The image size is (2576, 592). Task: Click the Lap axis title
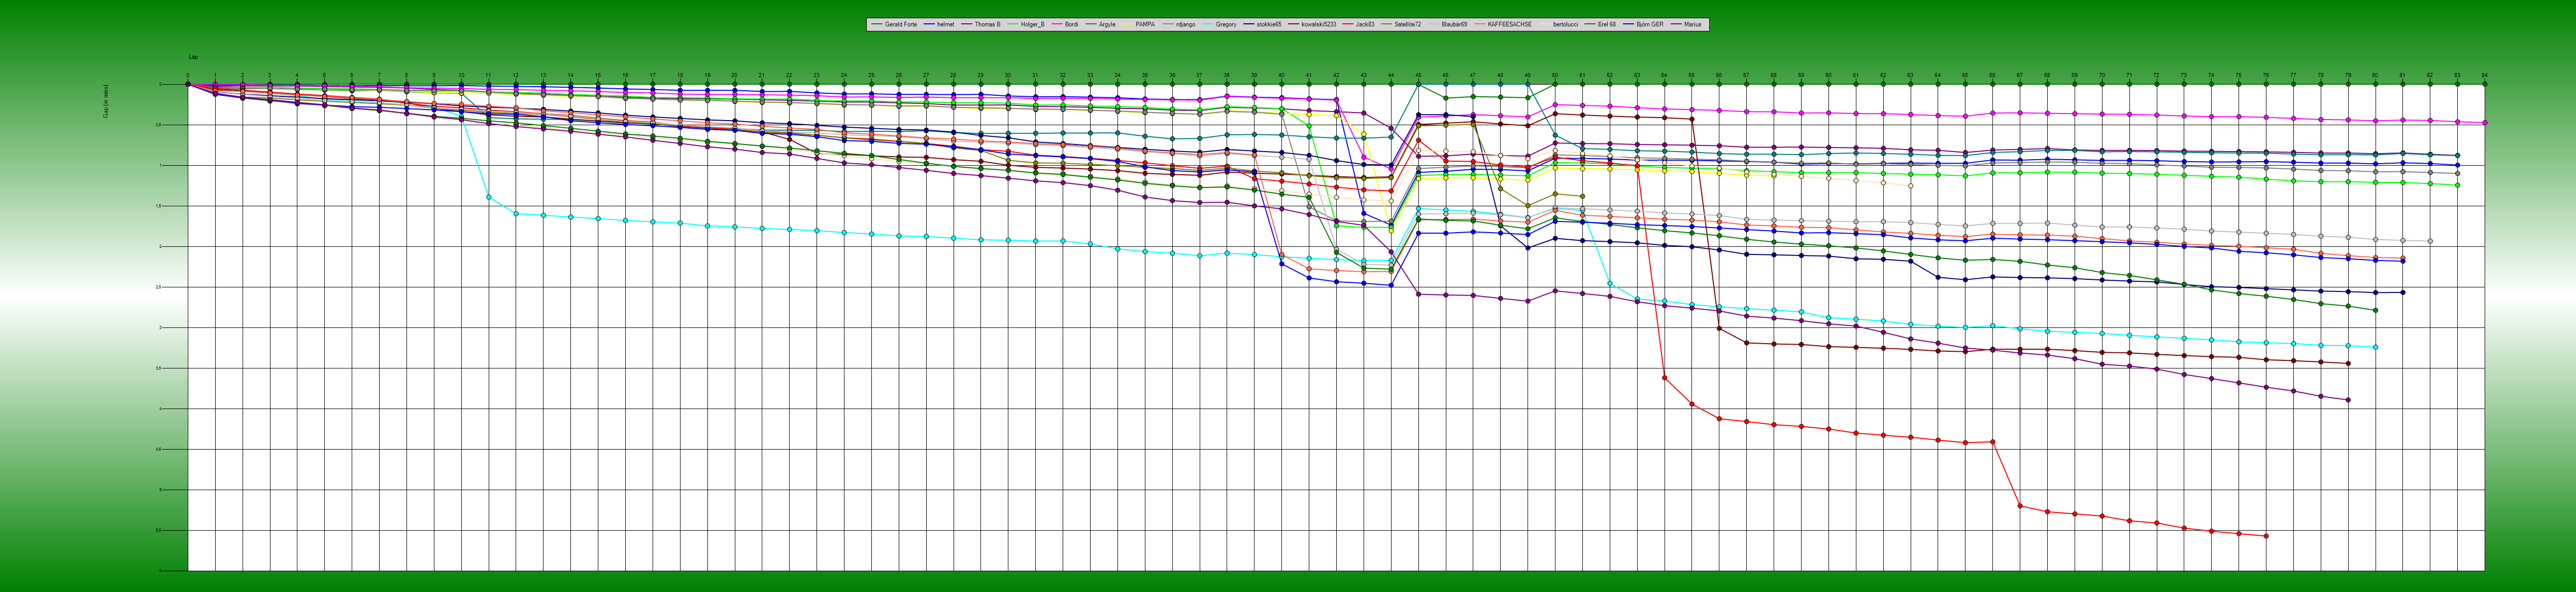click(193, 57)
